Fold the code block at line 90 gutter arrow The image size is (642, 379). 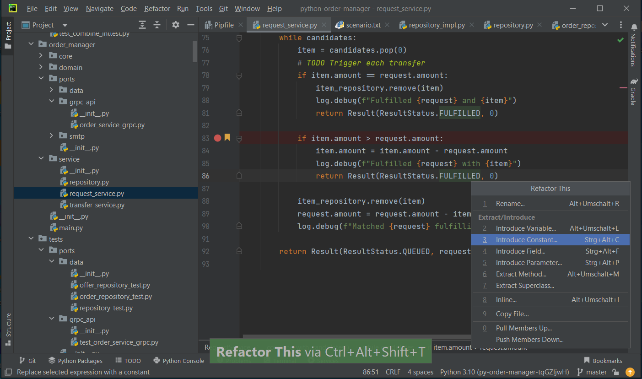coord(238,226)
